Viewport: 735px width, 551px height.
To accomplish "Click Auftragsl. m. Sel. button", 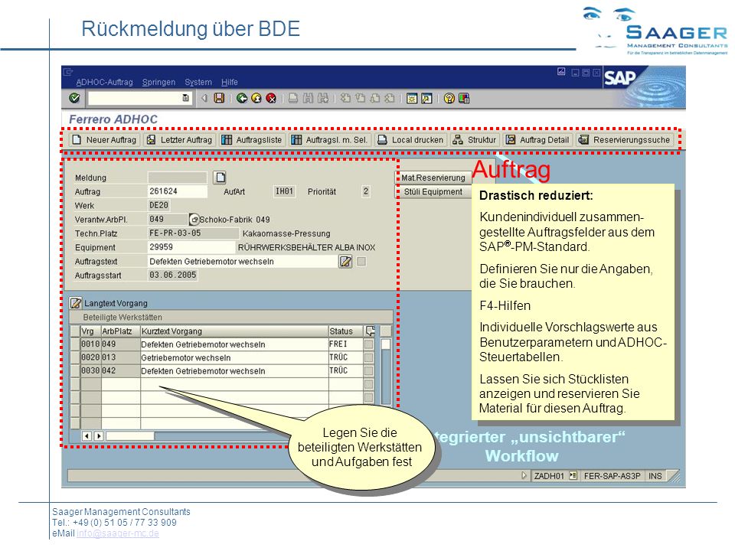I will [x=329, y=139].
